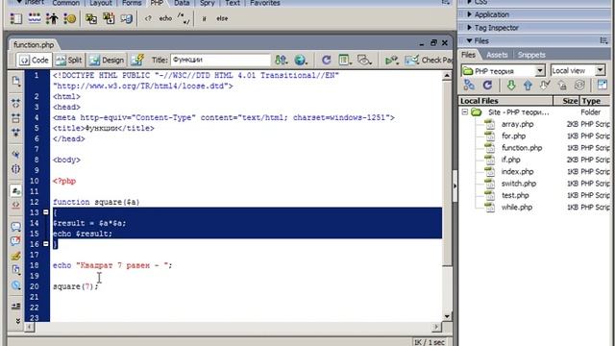Expand the Tag Inspector panel
This screenshot has height=346, width=615.
(x=469, y=28)
